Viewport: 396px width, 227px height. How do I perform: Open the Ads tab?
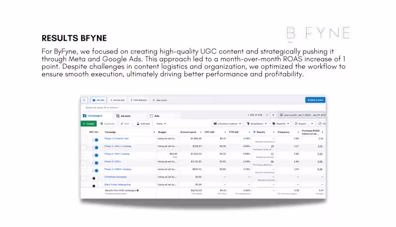(x=154, y=116)
